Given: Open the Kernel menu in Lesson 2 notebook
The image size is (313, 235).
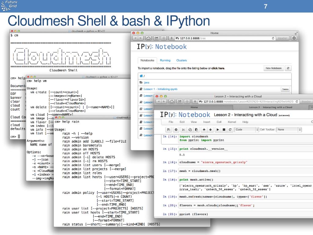Looking at the screenshot, I should [x=232, y=122].
